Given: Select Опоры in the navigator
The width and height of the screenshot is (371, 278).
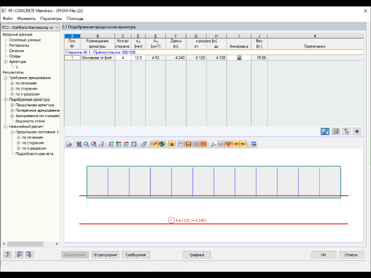Looking at the screenshot, I should point(15,56).
